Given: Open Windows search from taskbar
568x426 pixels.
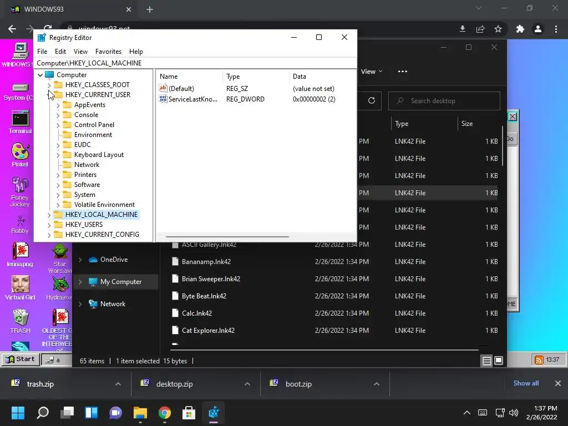Looking at the screenshot, I should [x=43, y=413].
